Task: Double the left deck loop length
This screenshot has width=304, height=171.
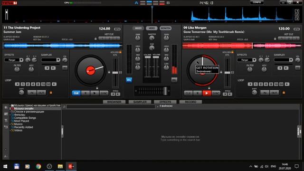Action: [x=54, y=84]
